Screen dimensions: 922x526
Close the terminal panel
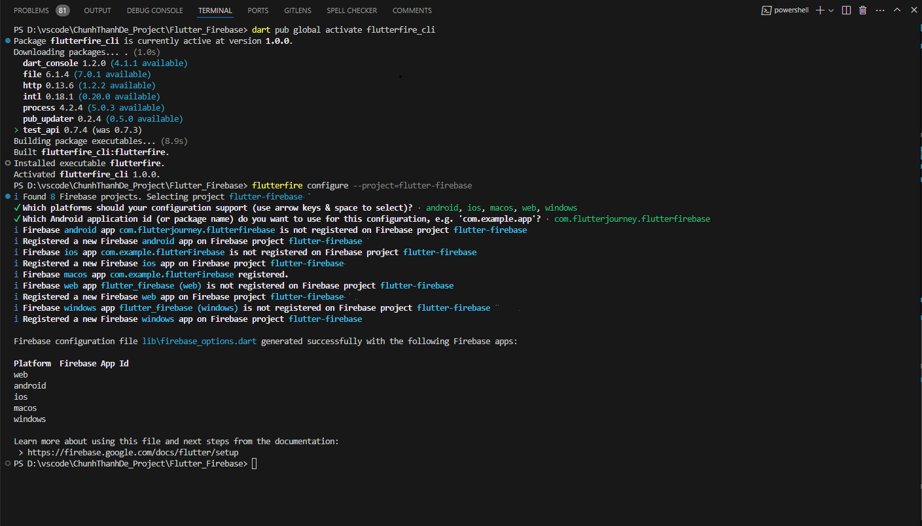coord(913,10)
